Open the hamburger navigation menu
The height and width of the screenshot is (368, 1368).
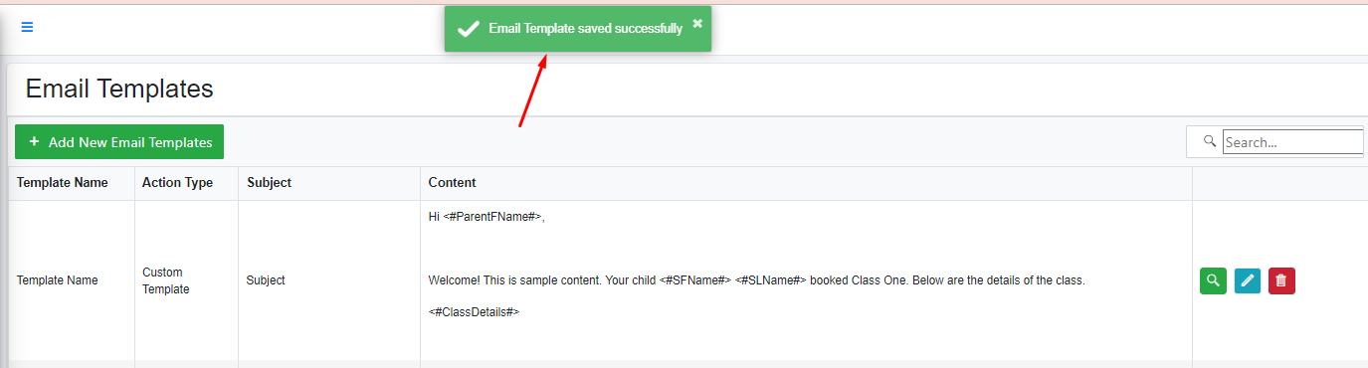[27, 27]
